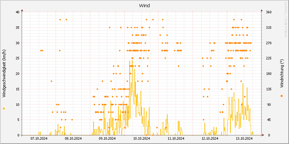Click the left axis value 20
The width and height of the screenshot is (289, 144).
17,74
